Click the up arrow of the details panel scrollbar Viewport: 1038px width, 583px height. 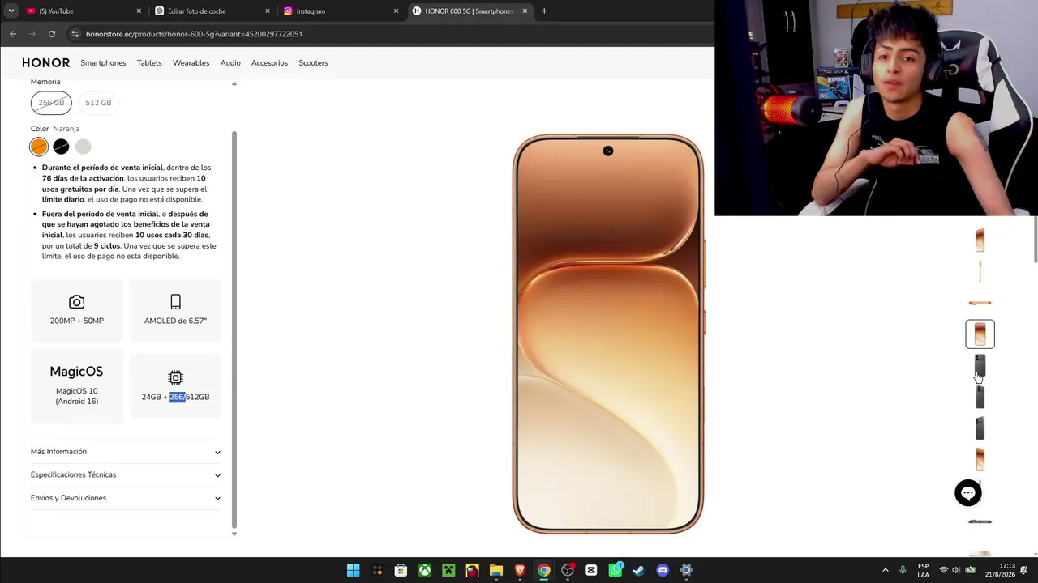[x=234, y=83]
